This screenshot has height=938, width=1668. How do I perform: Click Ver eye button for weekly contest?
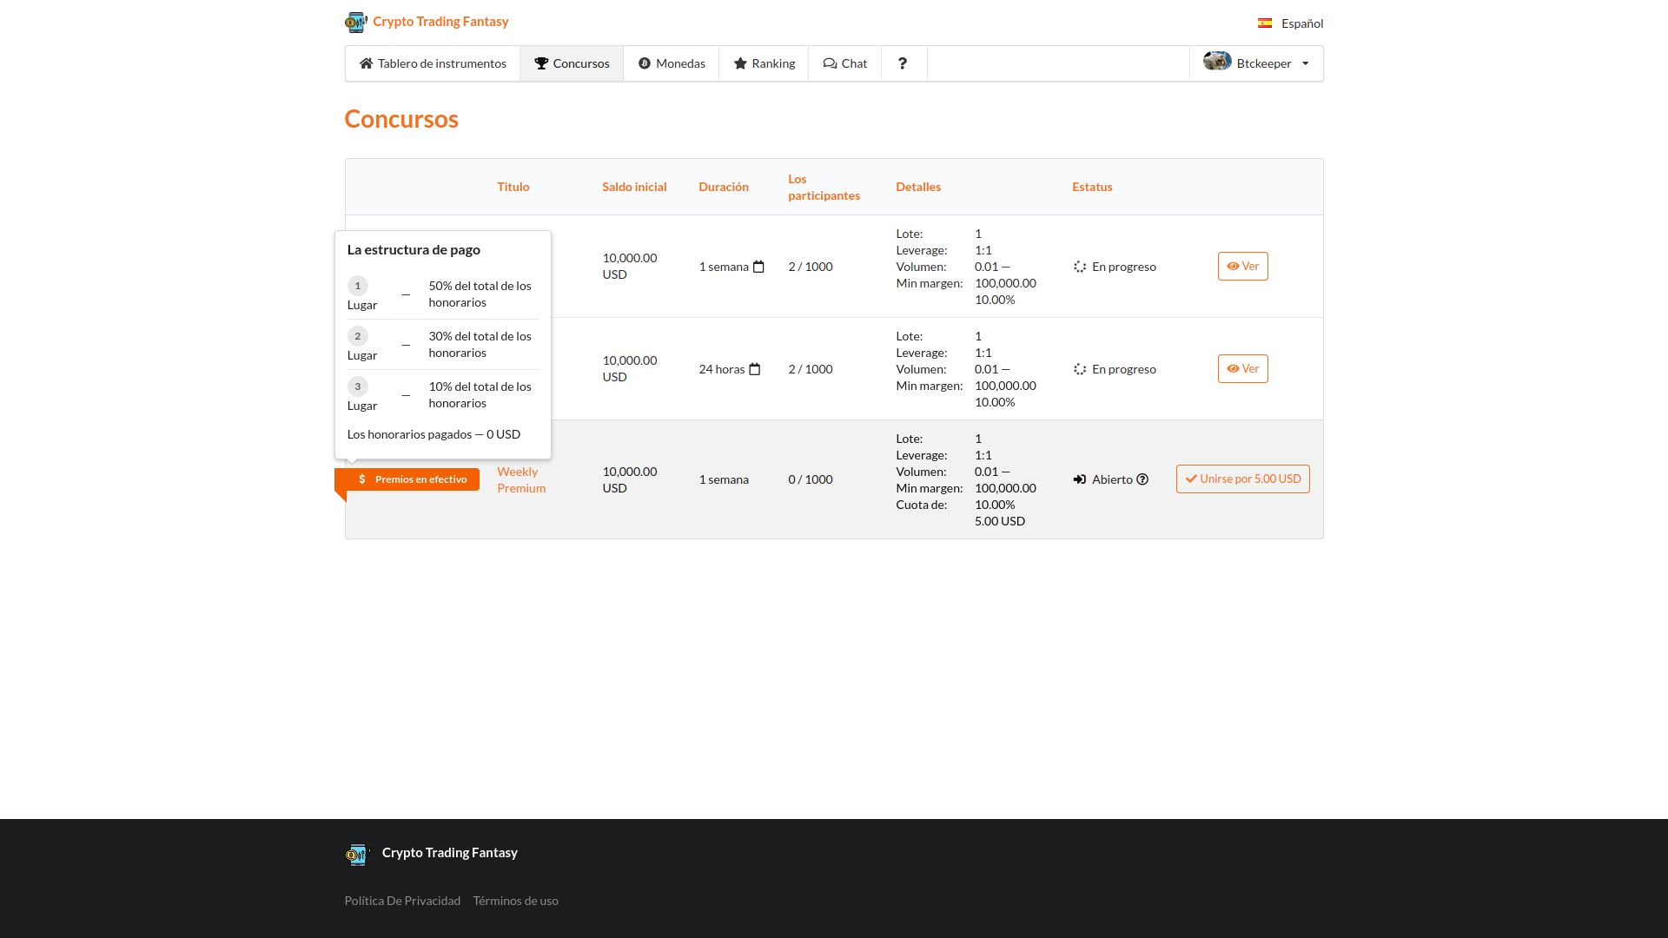(x=1242, y=267)
